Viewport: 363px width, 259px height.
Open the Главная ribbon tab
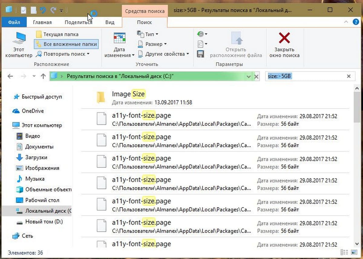pos(42,22)
